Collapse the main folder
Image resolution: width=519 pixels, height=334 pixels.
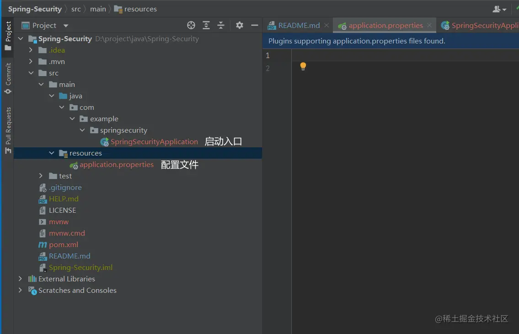[41, 85]
